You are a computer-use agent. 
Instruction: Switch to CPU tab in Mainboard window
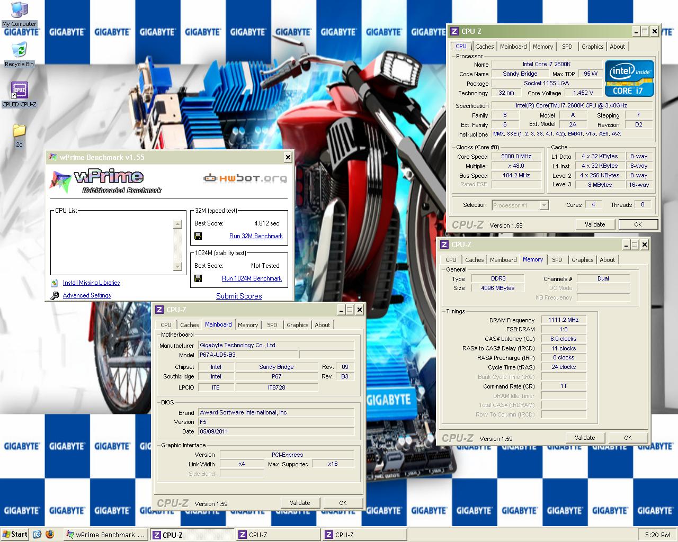[166, 325]
